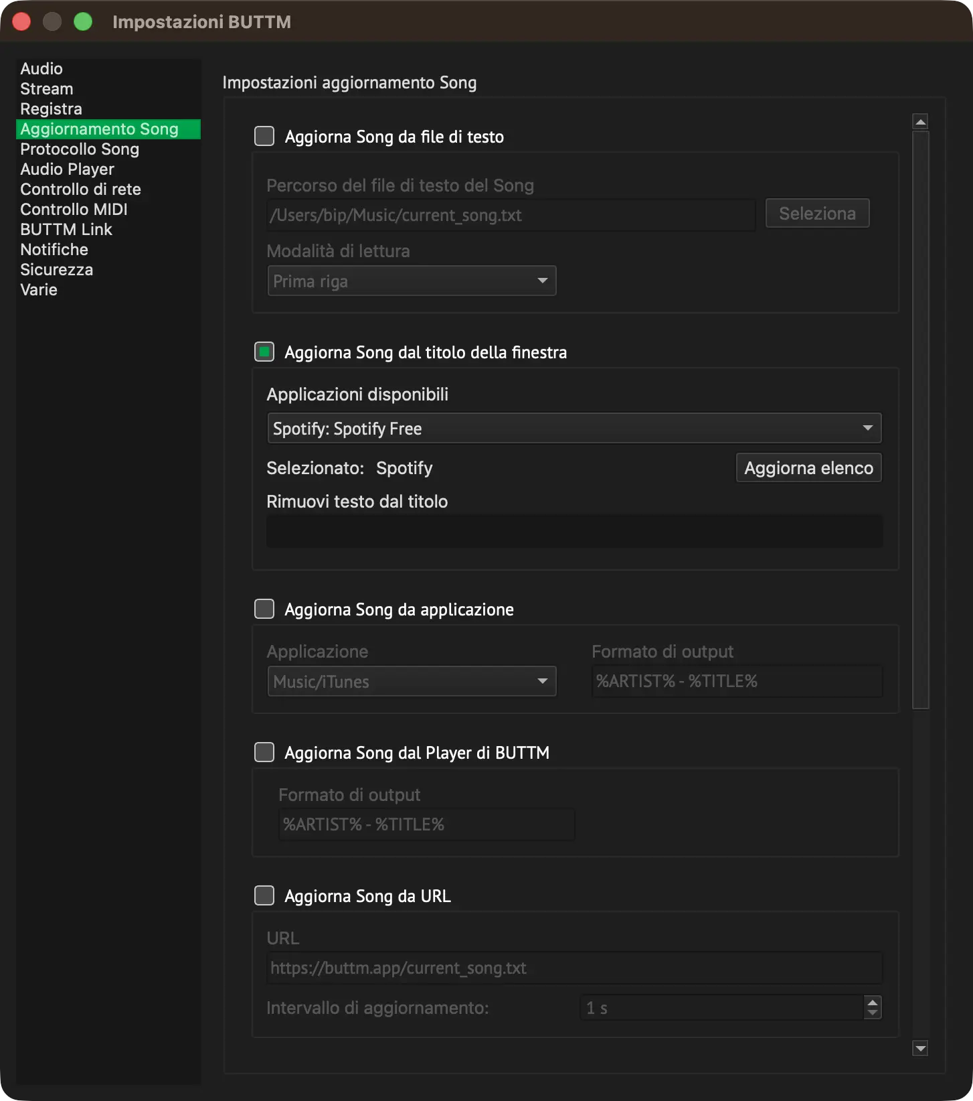Open the Stream settings section
The height and width of the screenshot is (1101, 973).
coord(108,89)
